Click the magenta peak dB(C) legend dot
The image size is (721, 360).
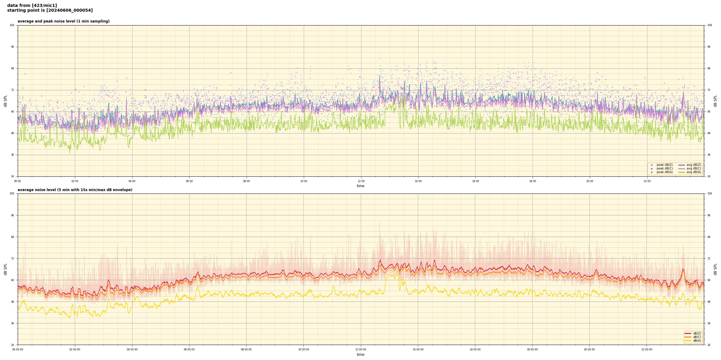[652, 169]
